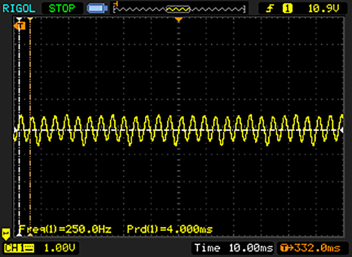Click the T→332.0ms trigger offset readout

pyautogui.click(x=311, y=248)
